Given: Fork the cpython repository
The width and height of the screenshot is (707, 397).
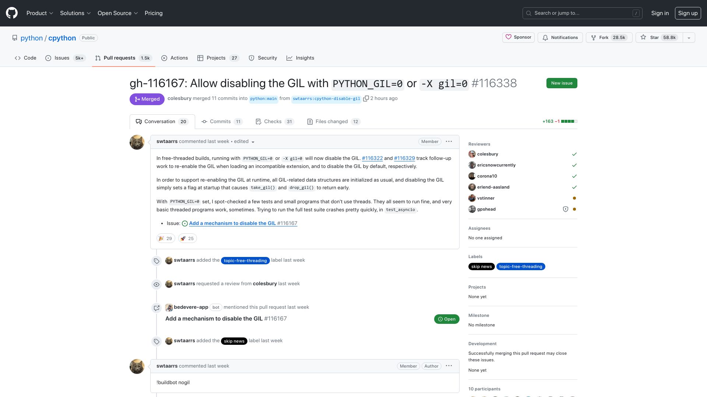Looking at the screenshot, I should [x=609, y=37].
